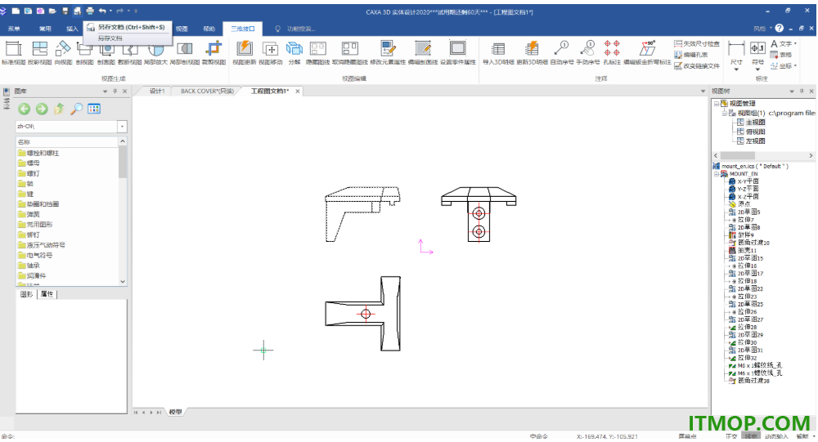Select the Directional View (向视图) tool
The width and height of the screenshot is (818, 442).
click(63, 53)
